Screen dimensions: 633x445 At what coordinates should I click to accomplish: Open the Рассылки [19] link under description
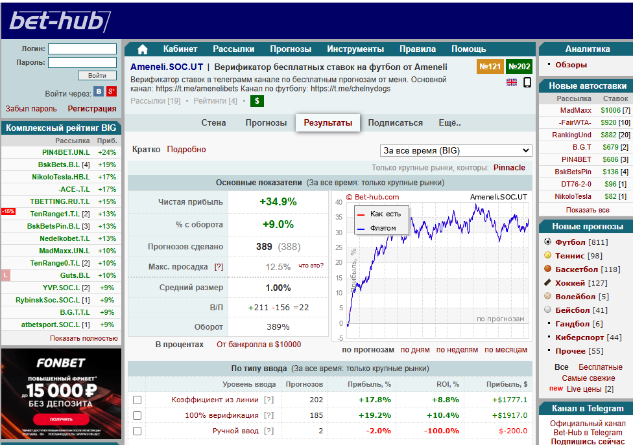pyautogui.click(x=156, y=101)
